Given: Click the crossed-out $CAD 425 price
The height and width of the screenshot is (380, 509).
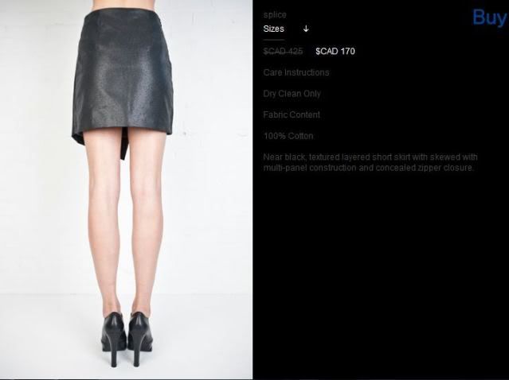Looking at the screenshot, I should (x=283, y=51).
